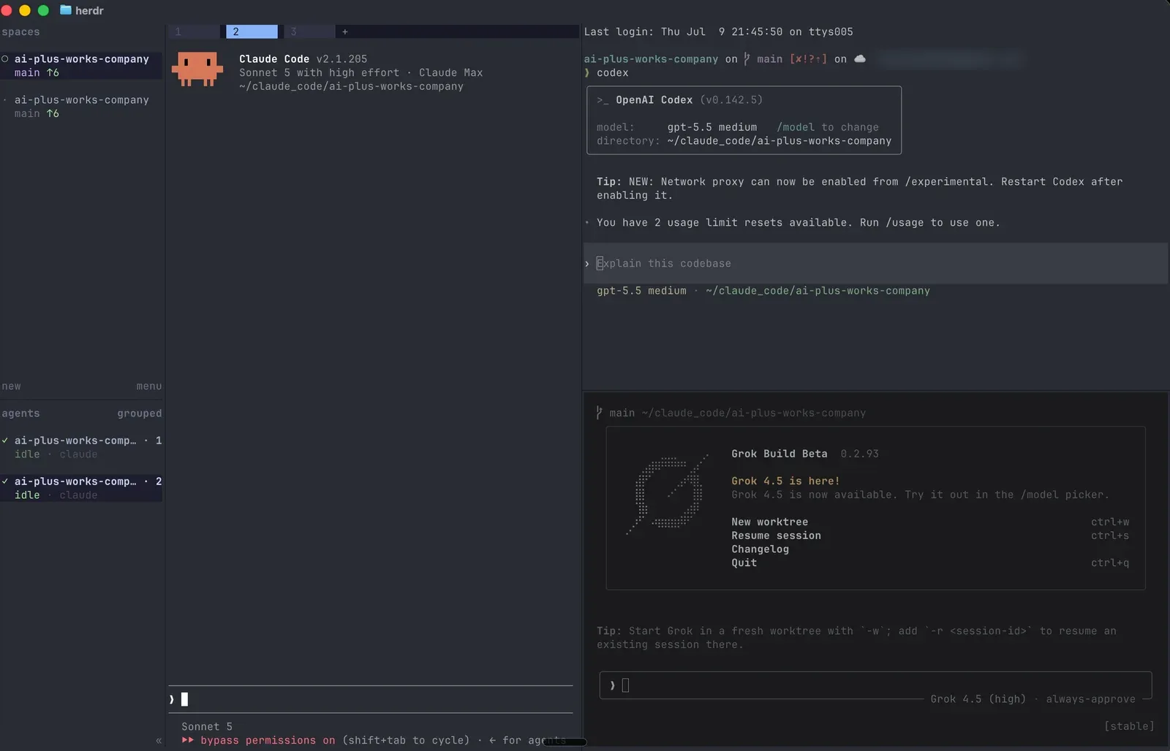Add a new tab with the plus button

[x=345, y=31]
